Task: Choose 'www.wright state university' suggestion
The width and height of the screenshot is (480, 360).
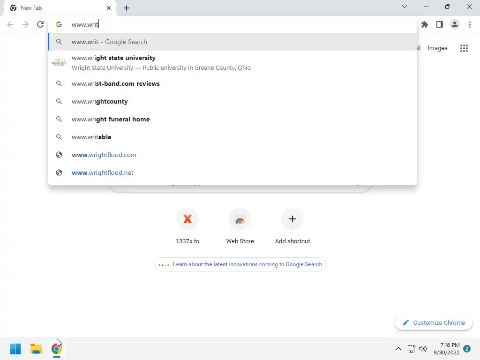Action: click(232, 63)
